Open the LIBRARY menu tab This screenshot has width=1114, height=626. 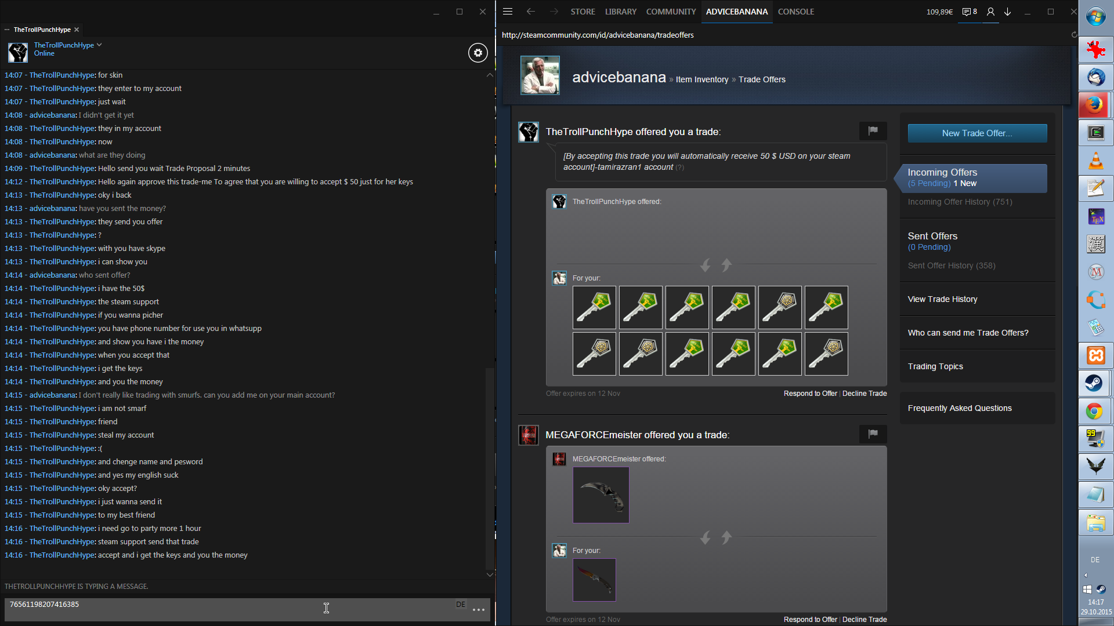(x=620, y=12)
